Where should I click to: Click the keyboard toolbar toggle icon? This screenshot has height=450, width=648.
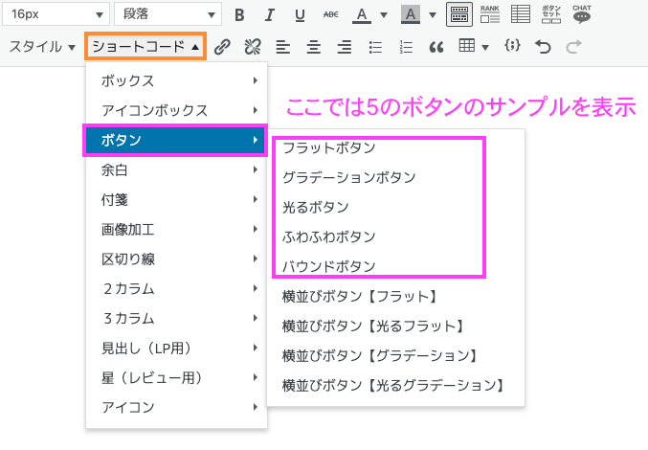tap(459, 15)
